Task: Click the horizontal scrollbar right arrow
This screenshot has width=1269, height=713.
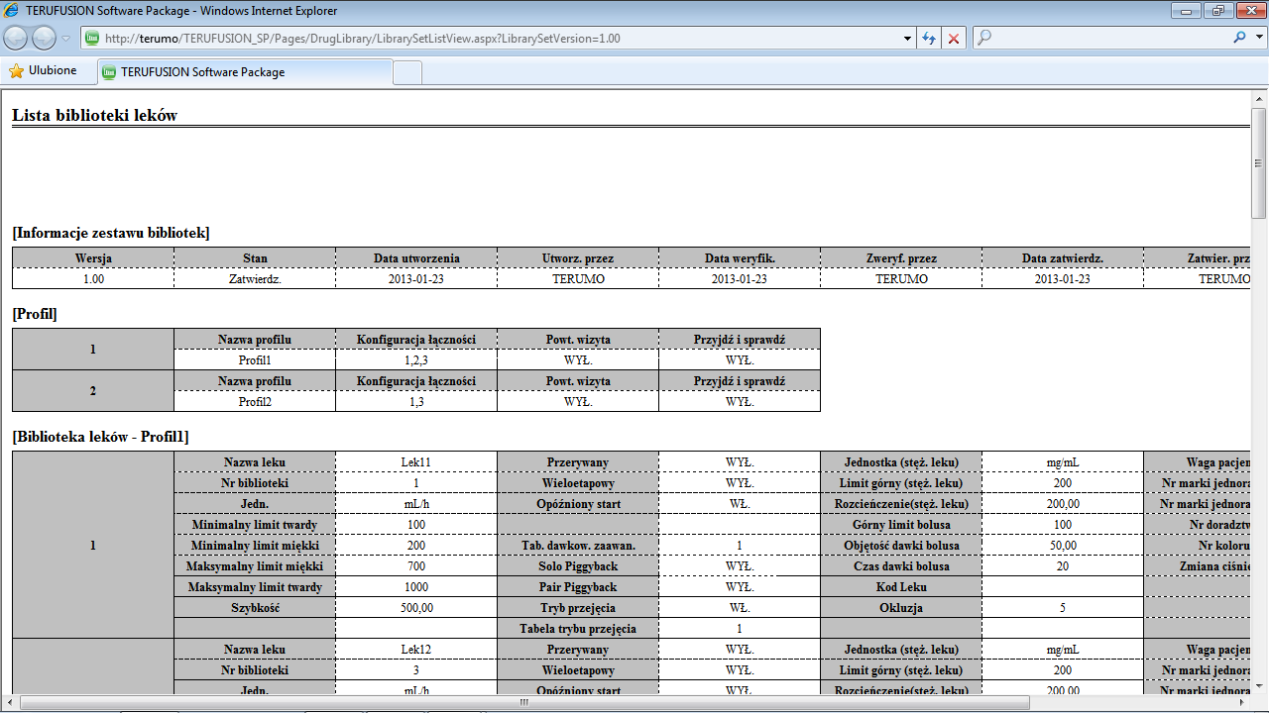Action: [1242, 703]
